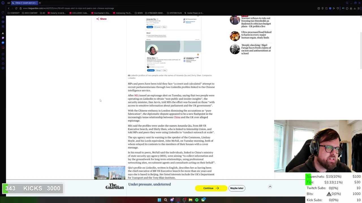
Task: Reload the page with the refresh icon
Action: click(x=16, y=8)
